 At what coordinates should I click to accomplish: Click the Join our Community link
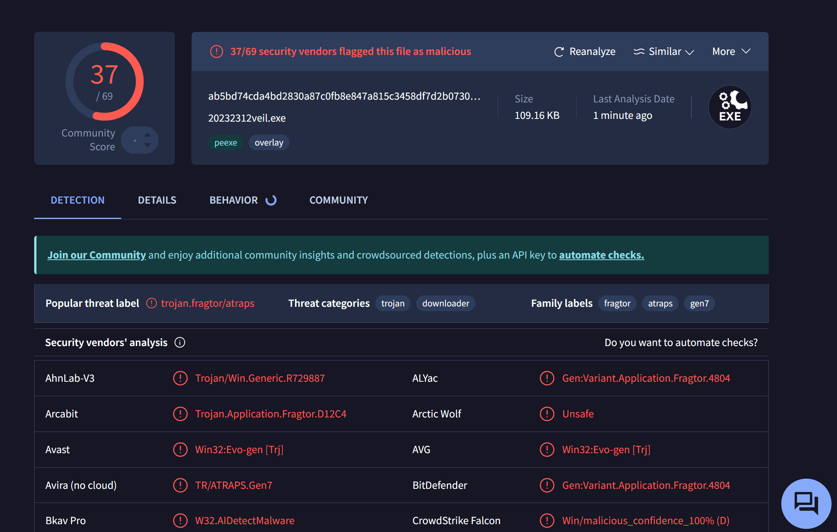tap(96, 255)
